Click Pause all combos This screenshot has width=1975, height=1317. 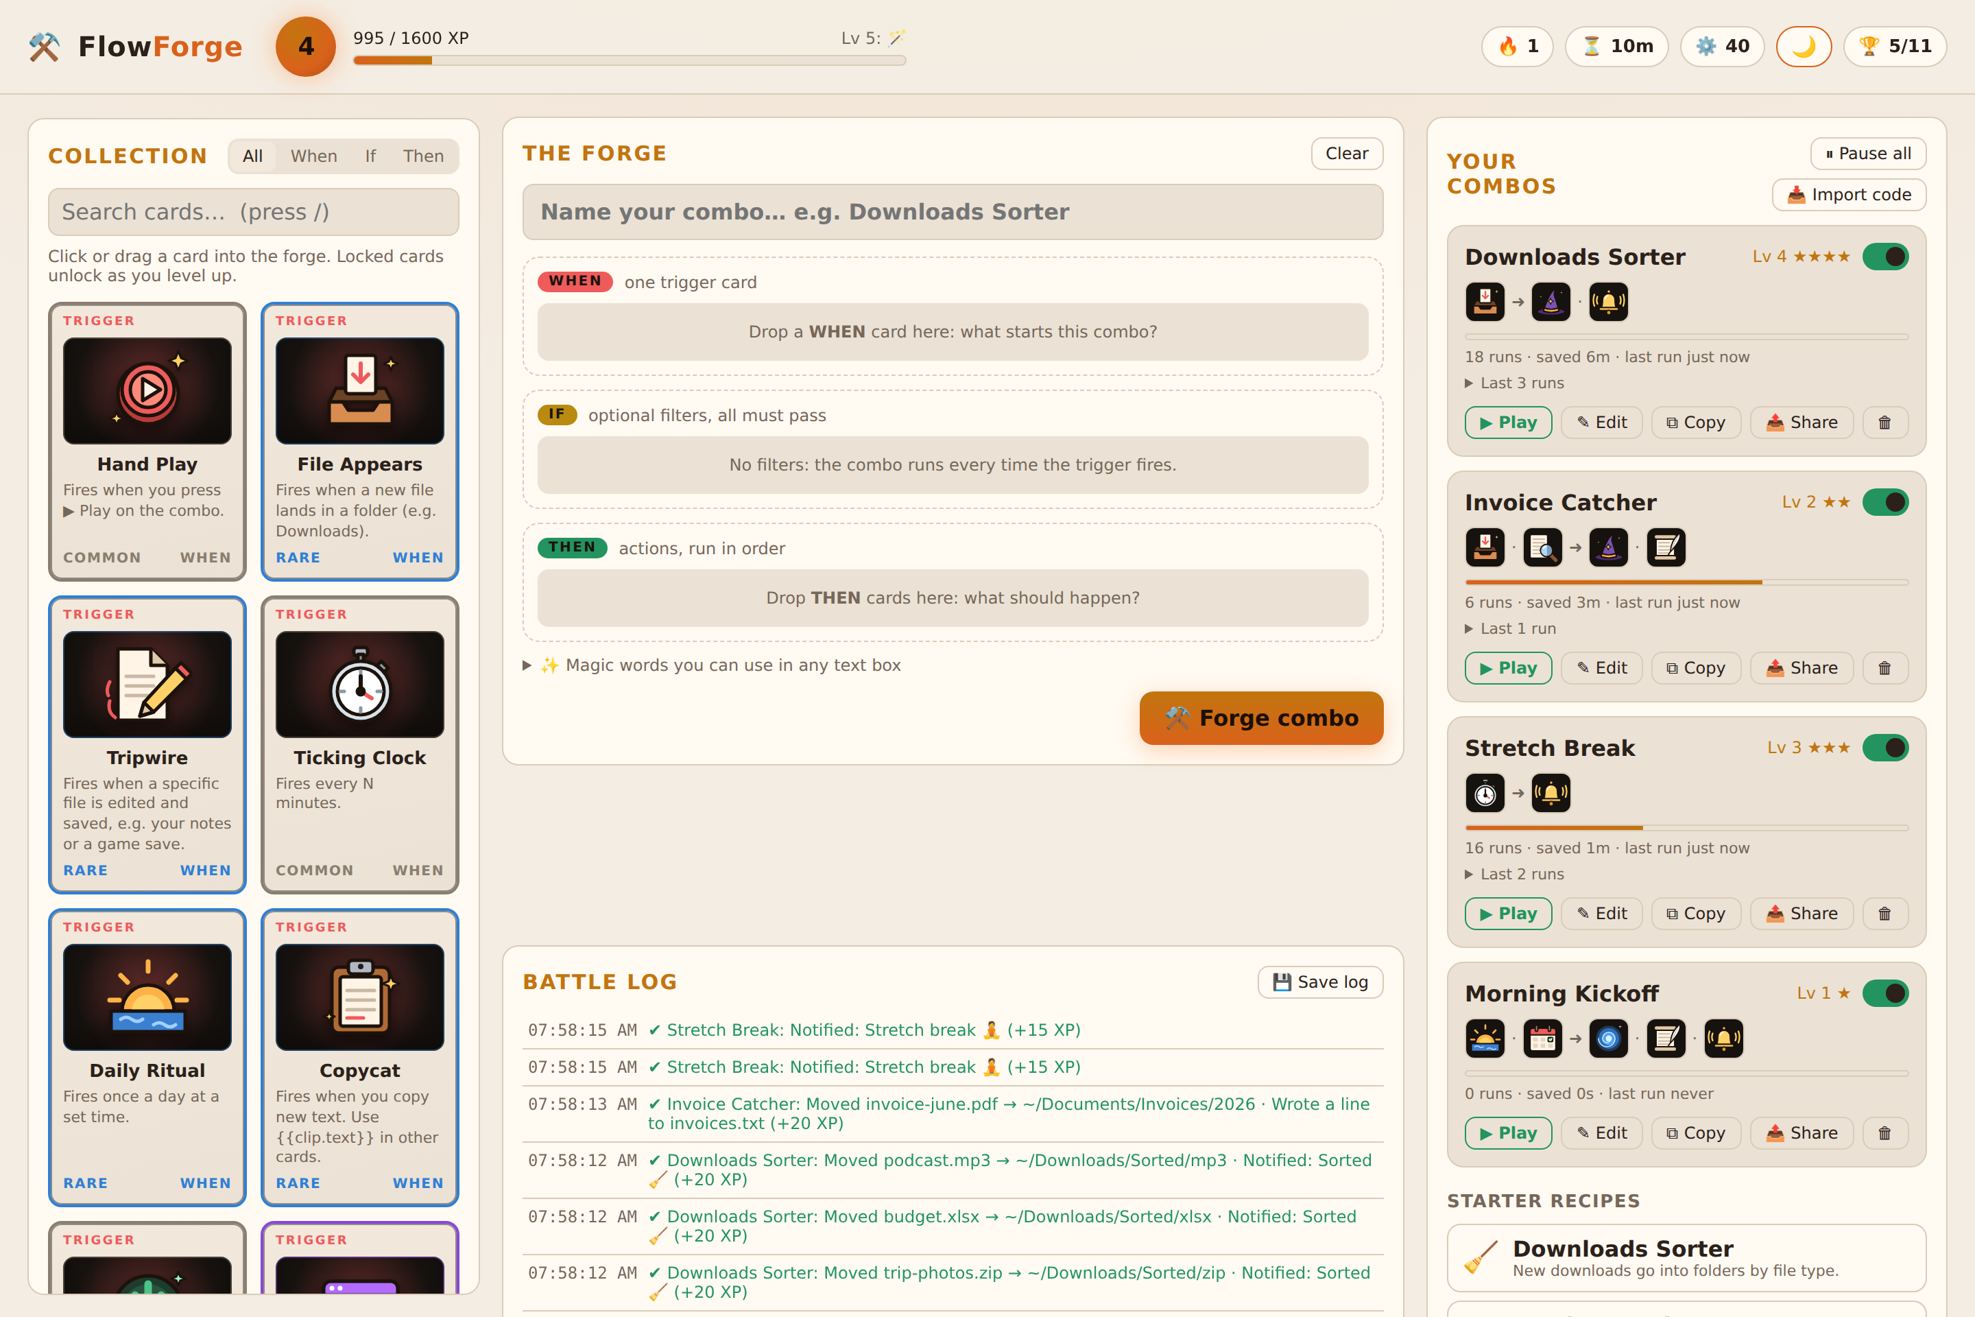pyautogui.click(x=1868, y=154)
